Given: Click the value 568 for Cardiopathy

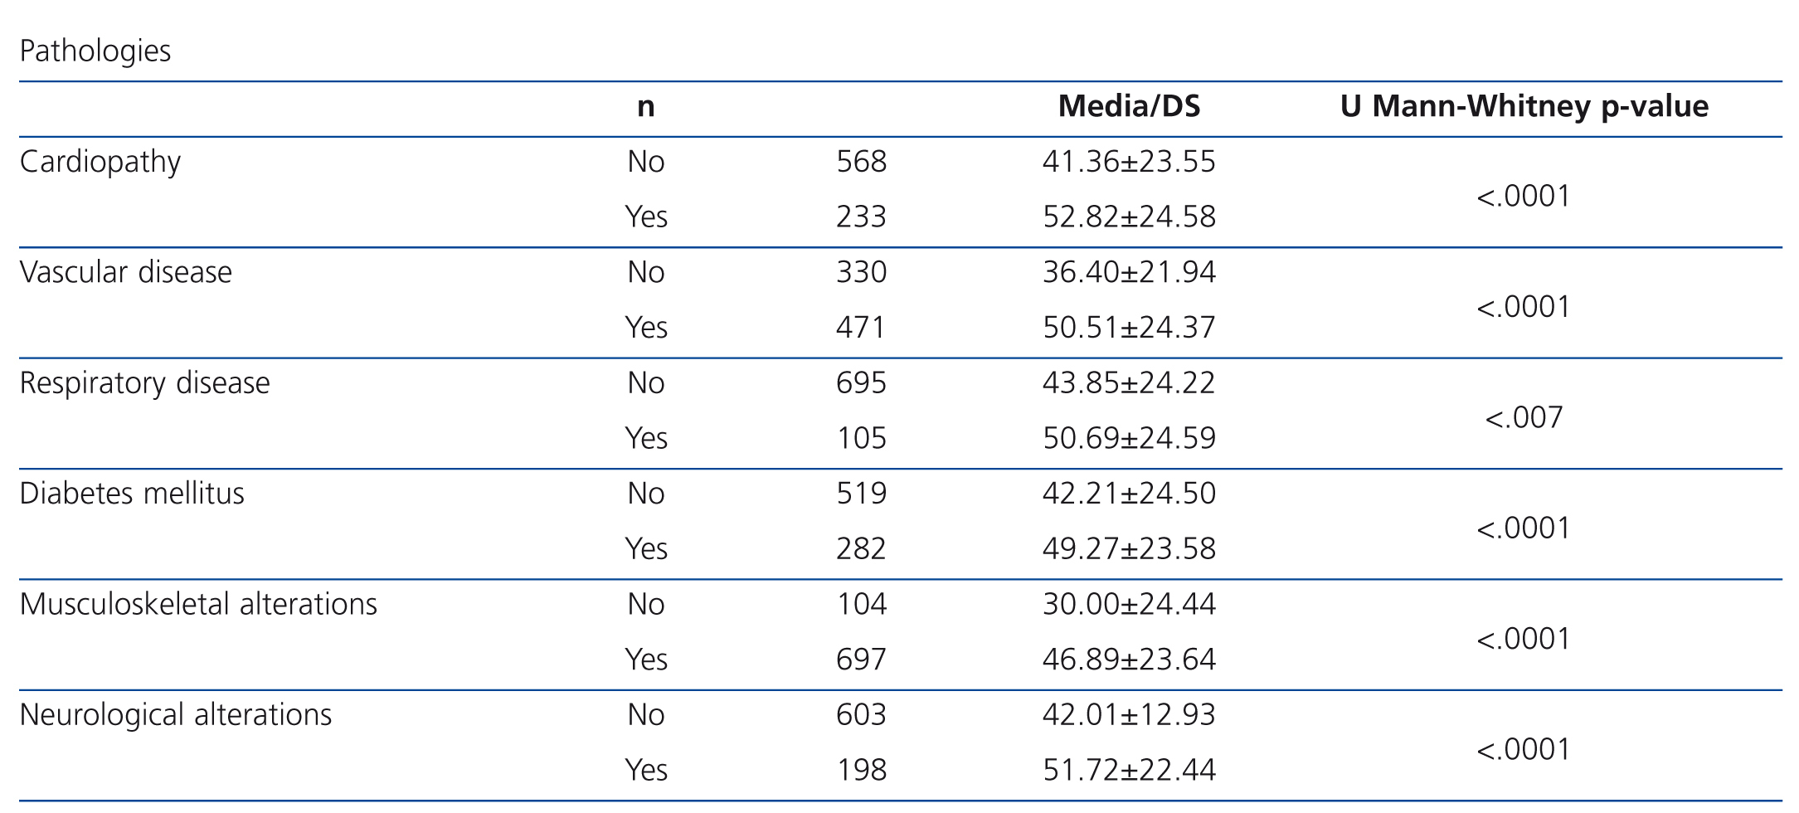Looking at the screenshot, I should [861, 162].
